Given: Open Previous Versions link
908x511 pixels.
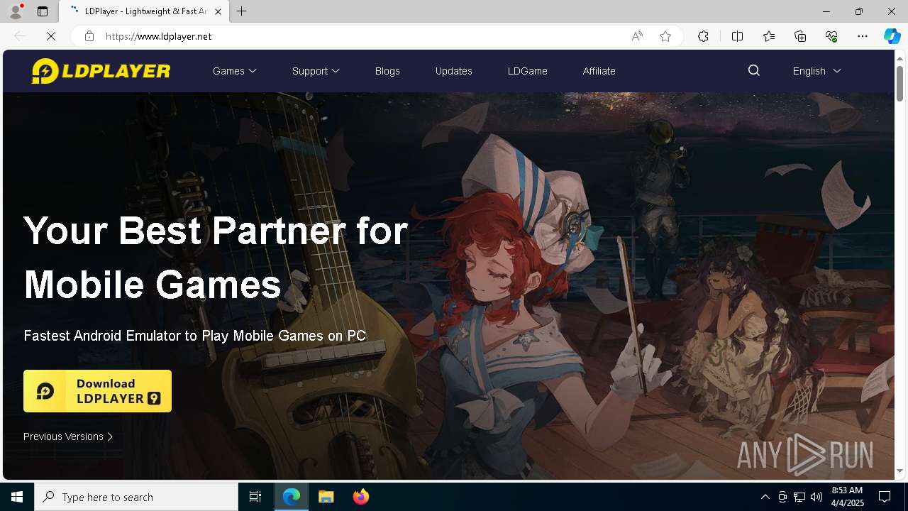Looking at the screenshot, I should click(x=68, y=436).
